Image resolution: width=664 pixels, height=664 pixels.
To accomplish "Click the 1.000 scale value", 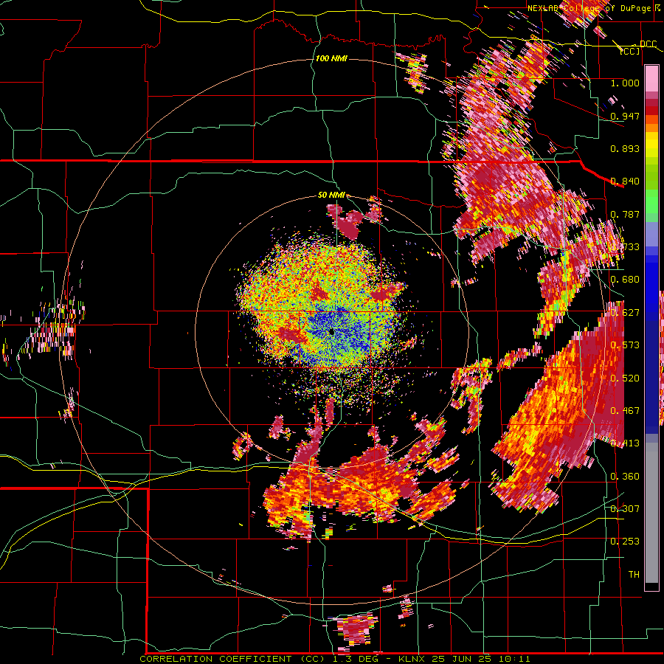I will (x=625, y=83).
